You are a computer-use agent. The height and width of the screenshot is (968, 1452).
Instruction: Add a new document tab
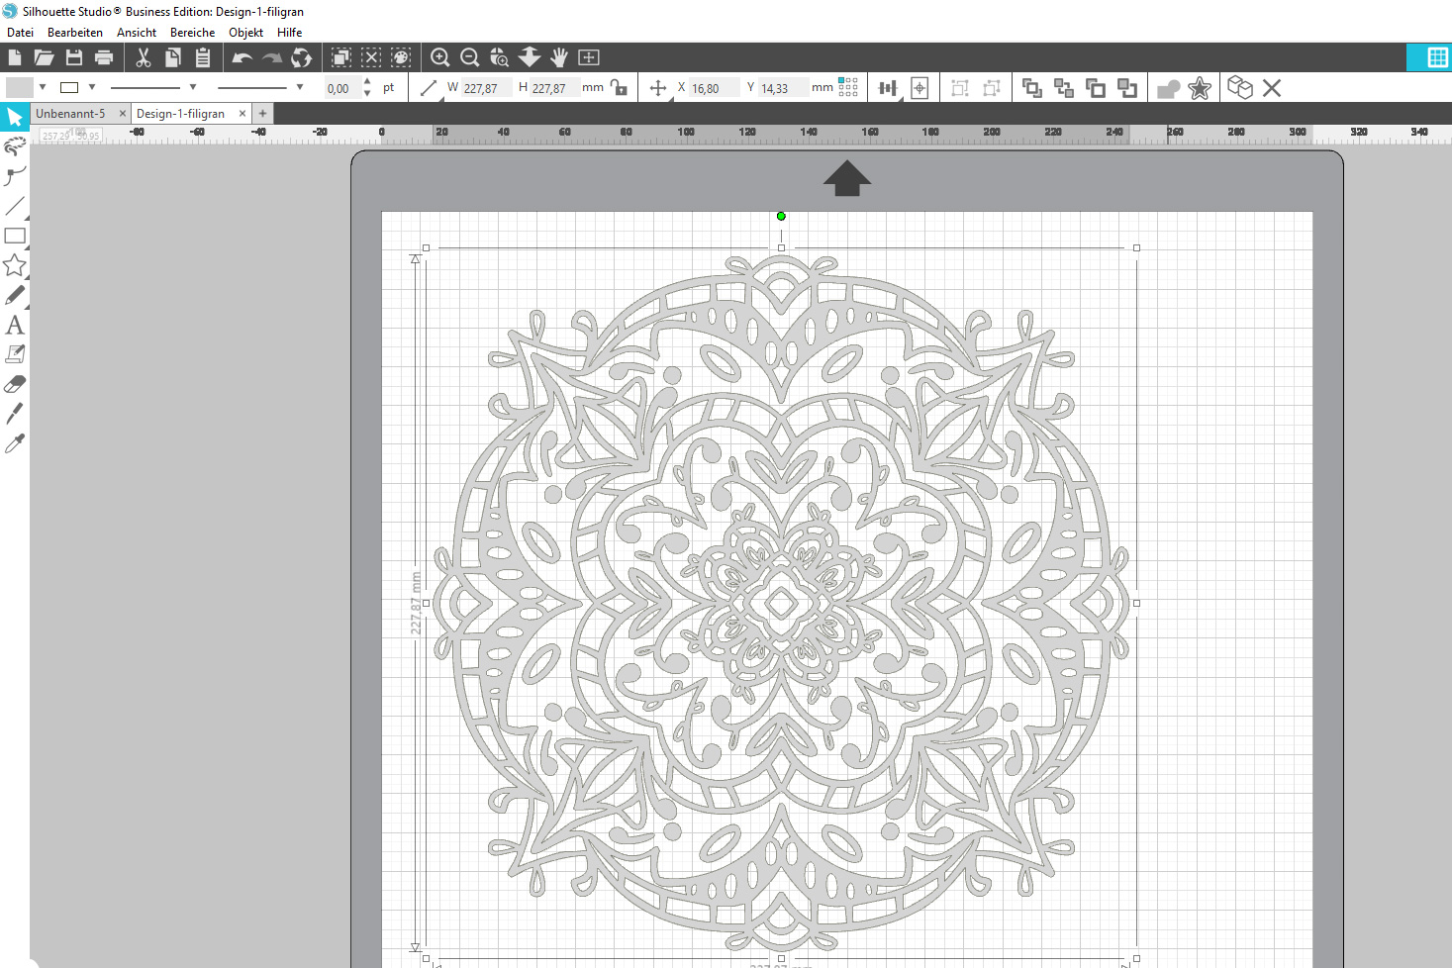[x=262, y=114]
